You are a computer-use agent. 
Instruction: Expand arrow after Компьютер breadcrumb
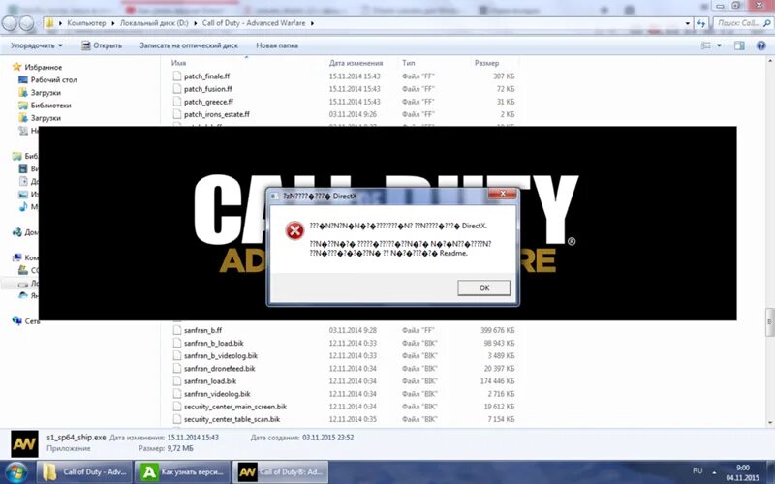coord(113,23)
